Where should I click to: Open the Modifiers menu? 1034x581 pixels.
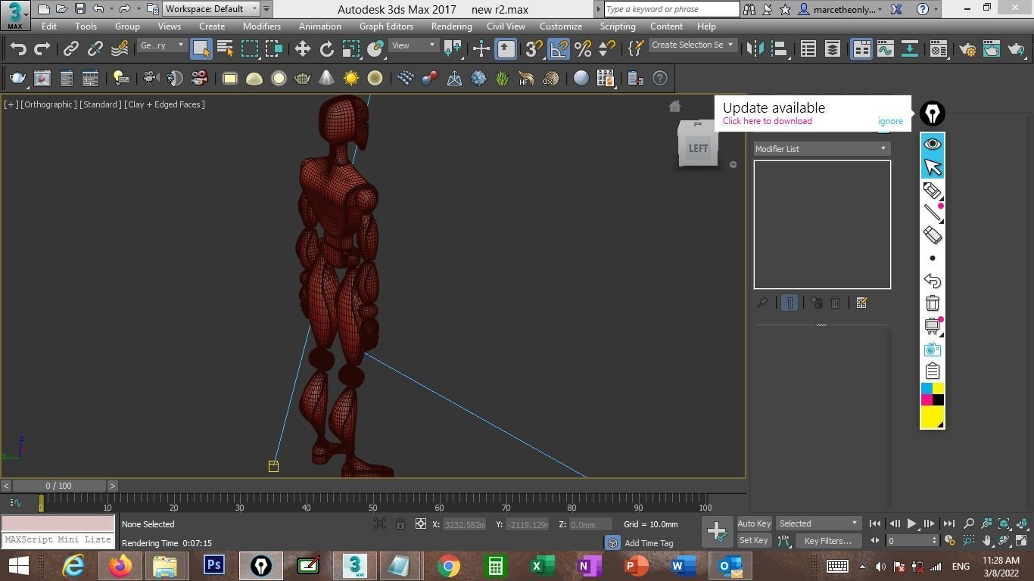click(x=262, y=26)
